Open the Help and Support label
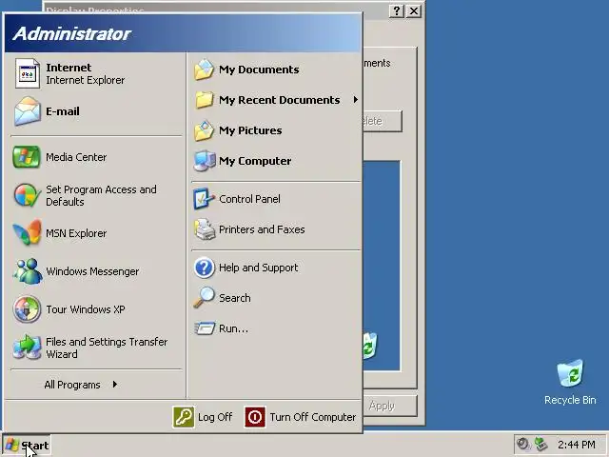The width and height of the screenshot is (609, 457). point(258,268)
